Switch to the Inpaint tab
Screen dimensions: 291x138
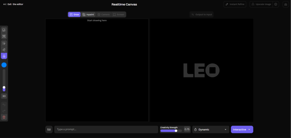88,14
